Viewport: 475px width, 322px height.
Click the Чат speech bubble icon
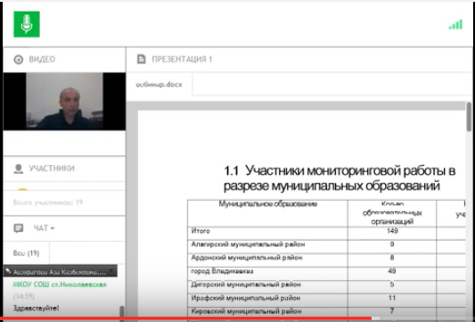coord(19,228)
